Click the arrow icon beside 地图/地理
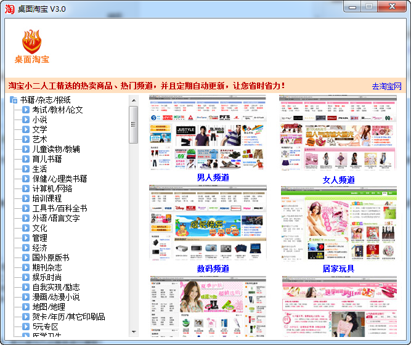Screen dimensions: 411x345 (26, 307)
